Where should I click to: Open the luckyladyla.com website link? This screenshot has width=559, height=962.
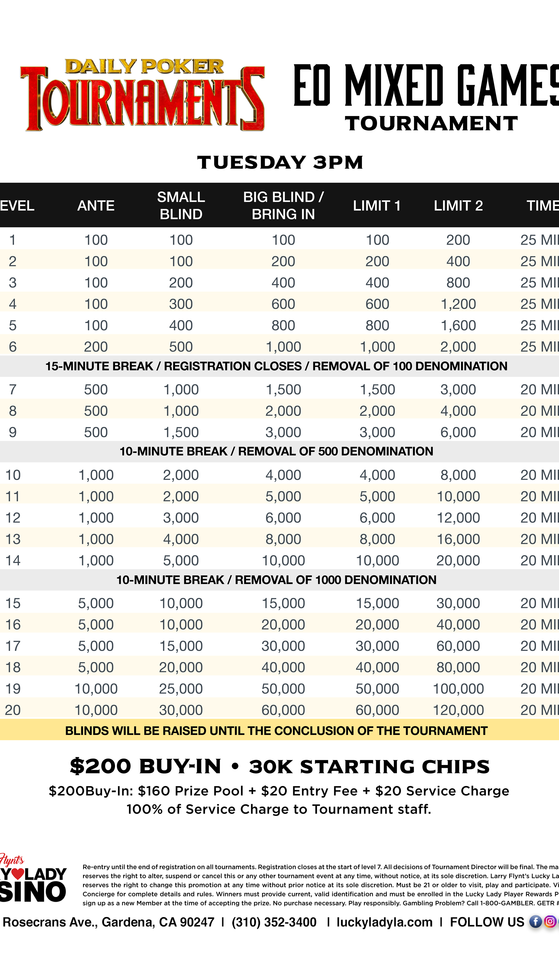tap(384, 922)
